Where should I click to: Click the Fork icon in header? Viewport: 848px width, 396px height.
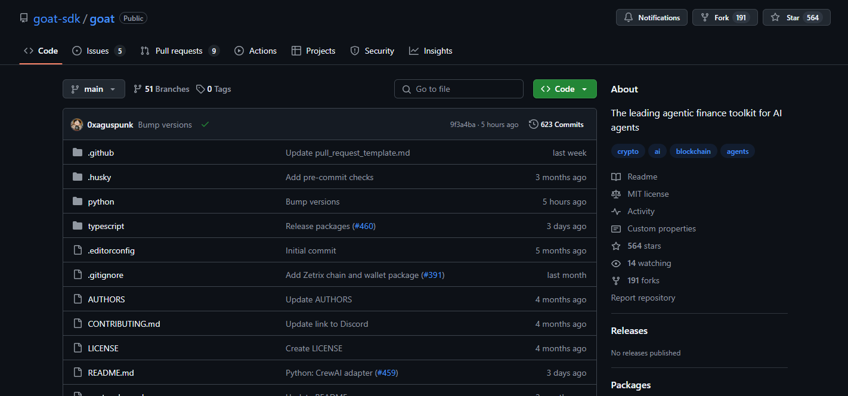705,18
